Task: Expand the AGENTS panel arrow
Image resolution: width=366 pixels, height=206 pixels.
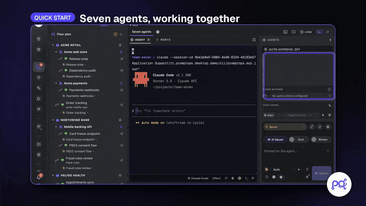Action: (x=330, y=40)
